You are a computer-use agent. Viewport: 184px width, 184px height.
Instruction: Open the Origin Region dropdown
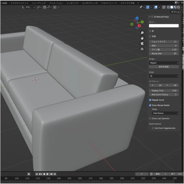click(164, 63)
